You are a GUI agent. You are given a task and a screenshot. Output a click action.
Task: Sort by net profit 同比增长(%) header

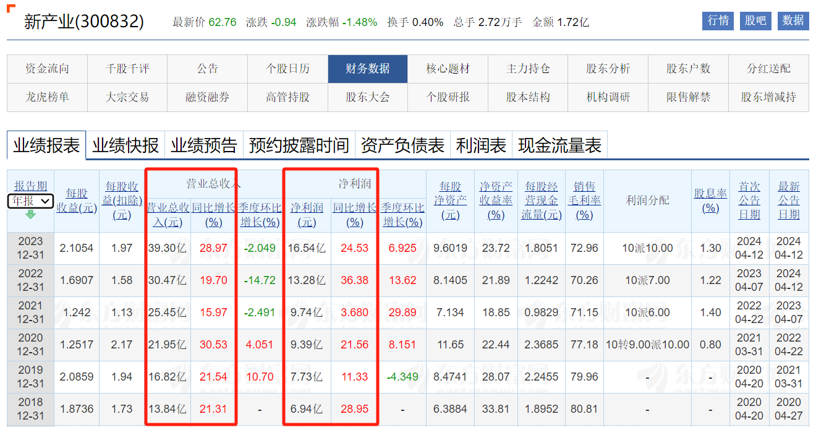355,215
